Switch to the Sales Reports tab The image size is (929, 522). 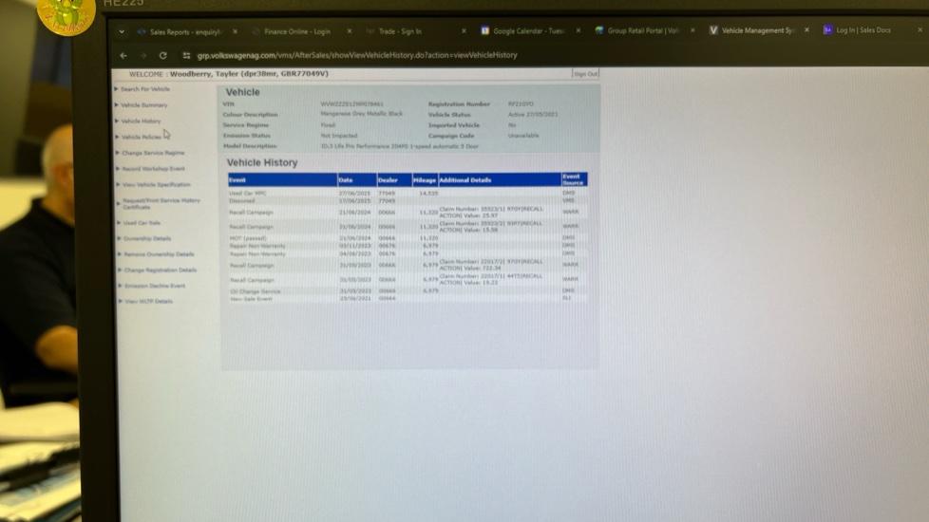[185, 32]
